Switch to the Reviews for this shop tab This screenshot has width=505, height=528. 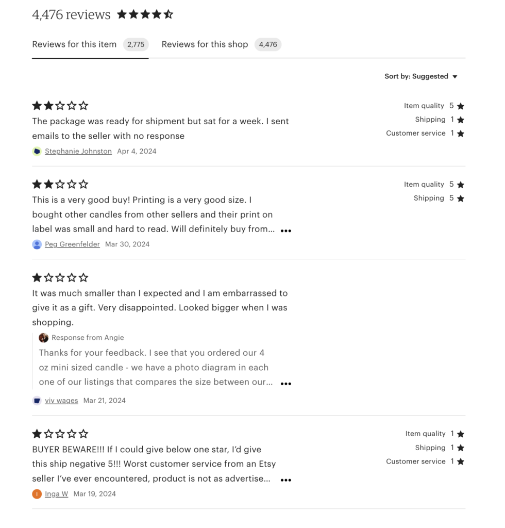click(205, 44)
